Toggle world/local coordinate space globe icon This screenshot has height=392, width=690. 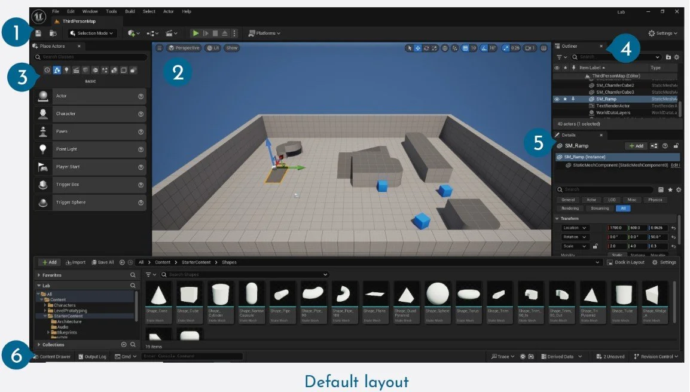[445, 48]
